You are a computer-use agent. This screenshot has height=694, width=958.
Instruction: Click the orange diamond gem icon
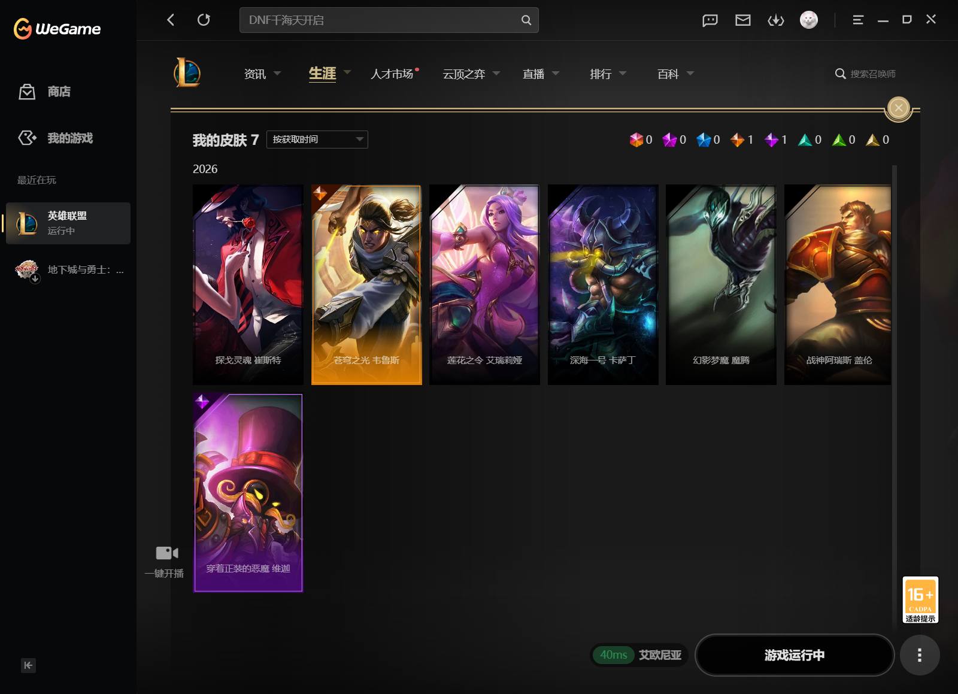click(737, 140)
